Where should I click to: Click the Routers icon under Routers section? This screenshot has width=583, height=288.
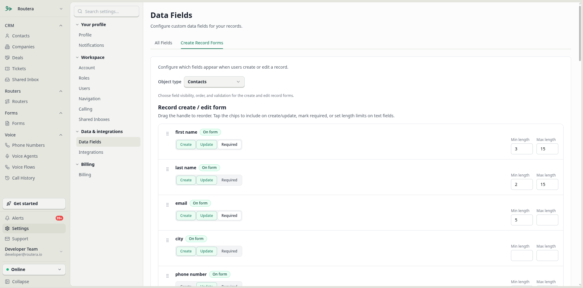pos(7,101)
